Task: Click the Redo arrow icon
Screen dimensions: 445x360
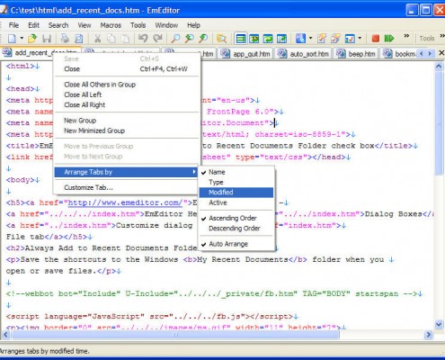Action: point(157,39)
